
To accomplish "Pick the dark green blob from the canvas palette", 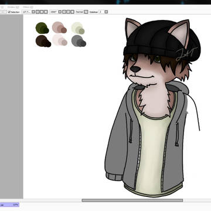I will coord(42,28).
